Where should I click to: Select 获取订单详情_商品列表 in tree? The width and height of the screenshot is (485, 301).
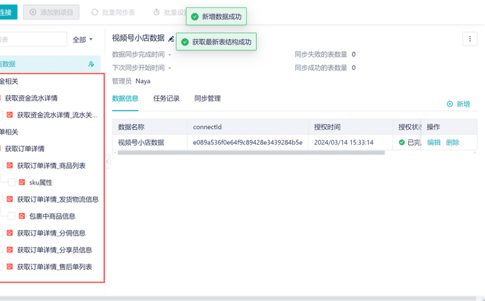pos(51,166)
